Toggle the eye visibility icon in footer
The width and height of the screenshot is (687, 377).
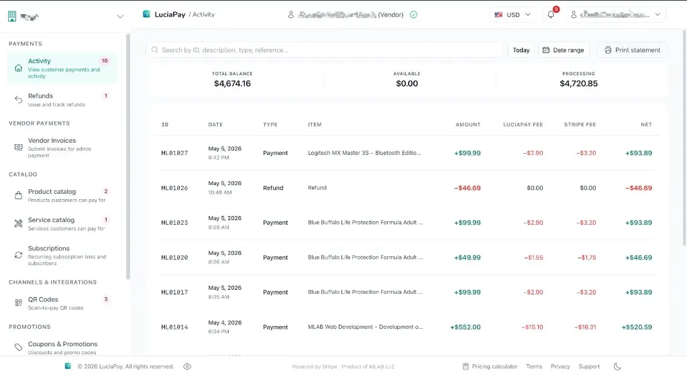pyautogui.click(x=187, y=366)
